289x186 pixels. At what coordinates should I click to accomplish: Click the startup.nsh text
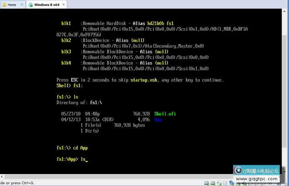144,80
